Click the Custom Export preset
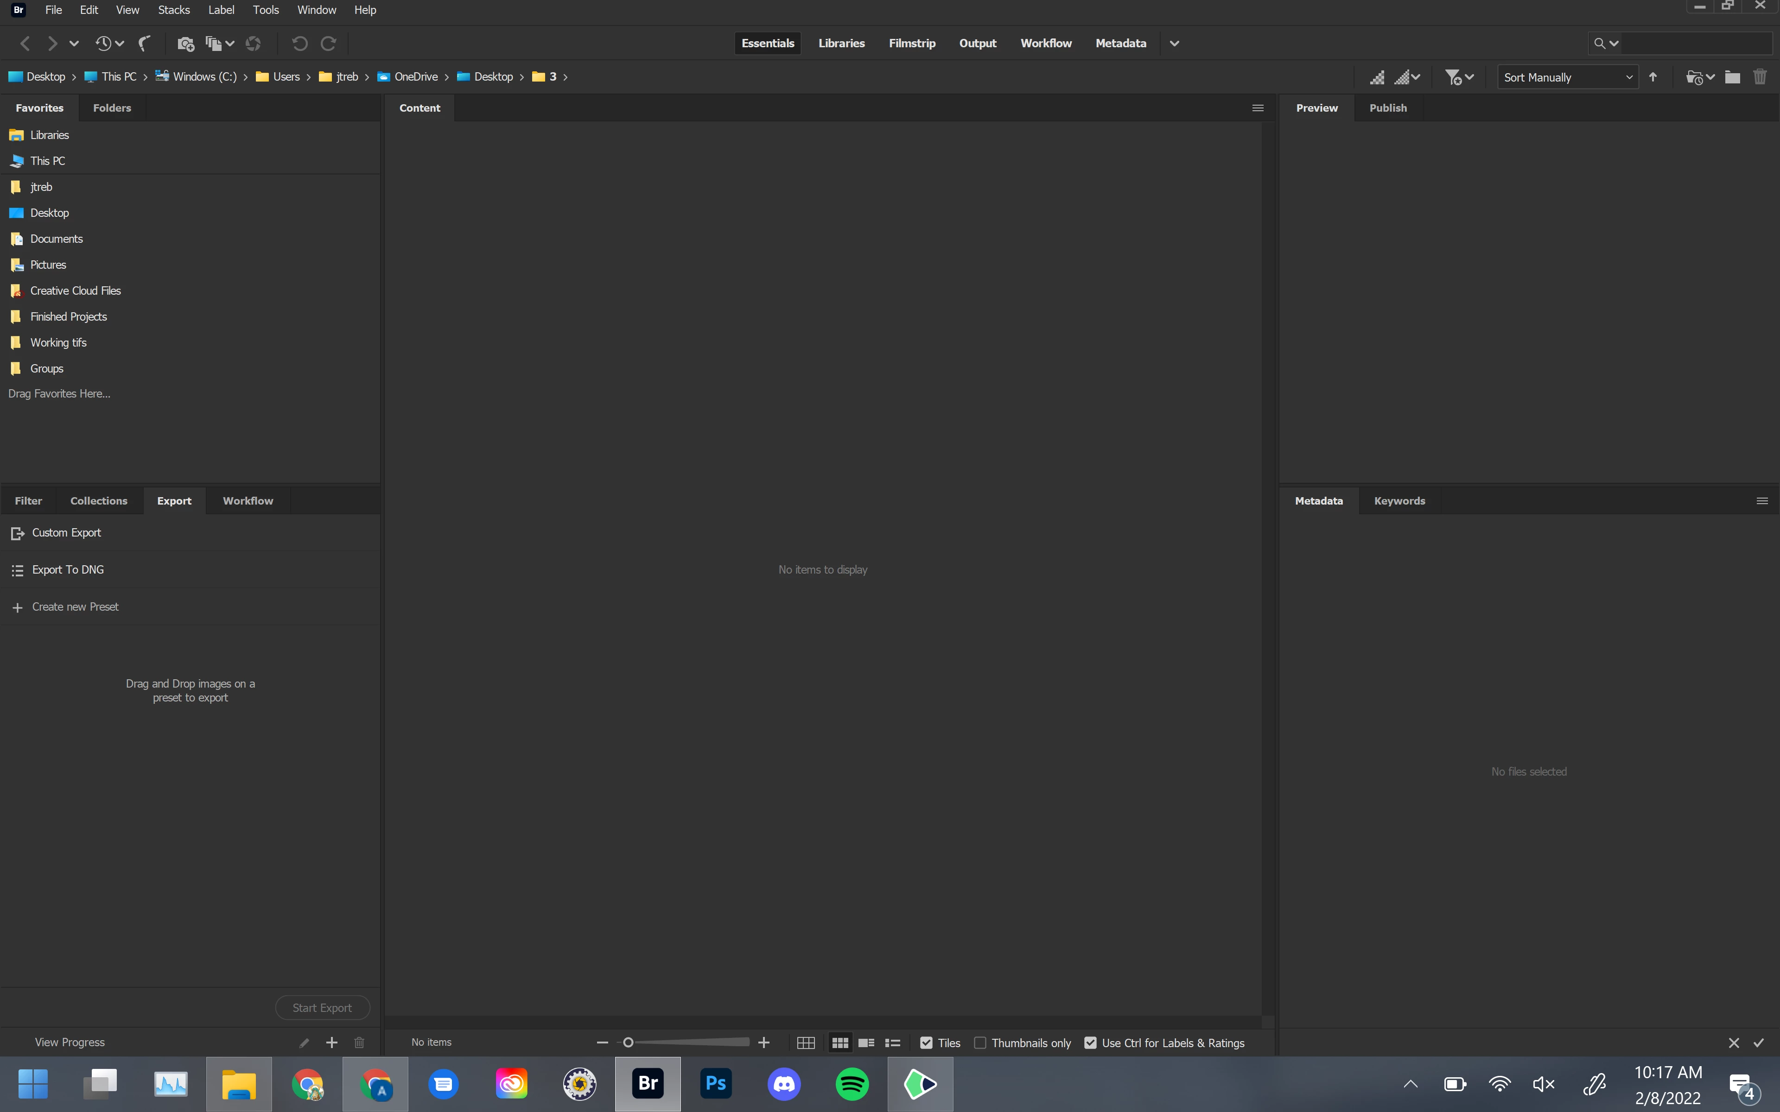This screenshot has width=1780, height=1112. [x=66, y=532]
